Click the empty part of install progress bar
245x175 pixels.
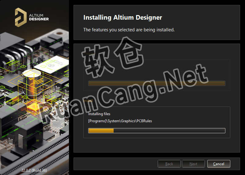[x=169, y=131]
